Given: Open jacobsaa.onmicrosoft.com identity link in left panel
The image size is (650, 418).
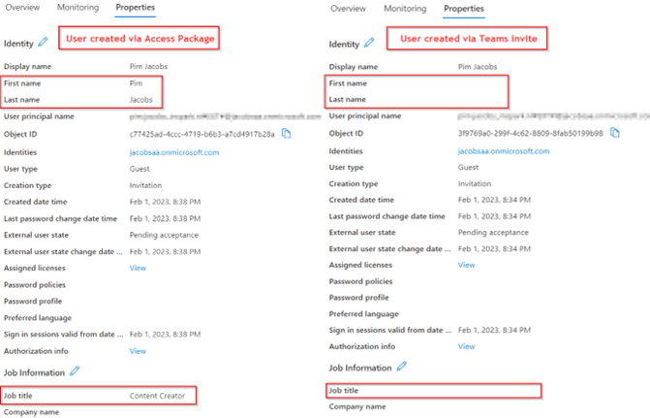Looking at the screenshot, I should point(174,152).
